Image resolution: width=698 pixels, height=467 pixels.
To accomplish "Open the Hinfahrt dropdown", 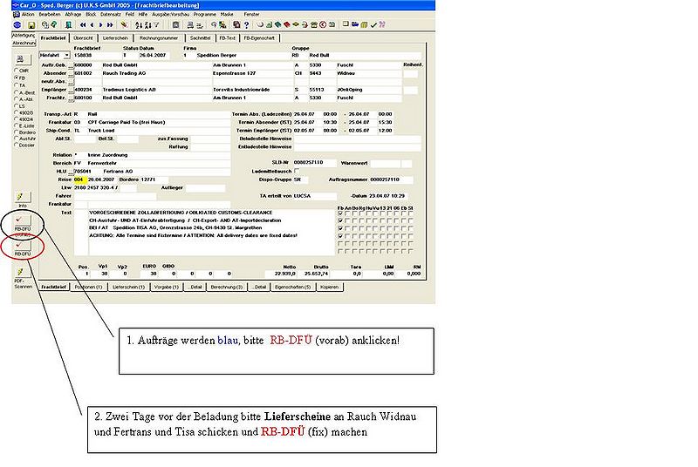I will [x=66, y=55].
